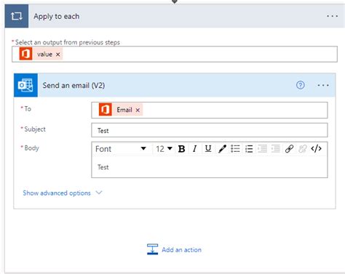Click the Email dynamic content token
The height and width of the screenshot is (274, 345).
click(121, 110)
